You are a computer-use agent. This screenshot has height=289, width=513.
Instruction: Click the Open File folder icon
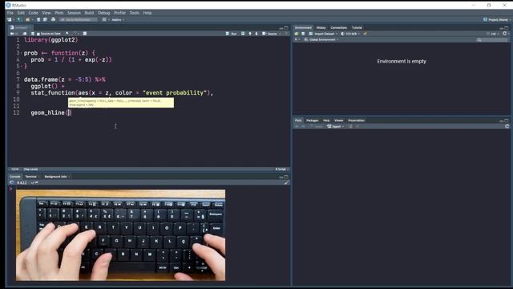pyautogui.click(x=27, y=19)
